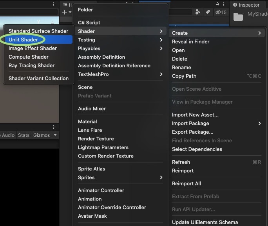
Task: Click Update UIElements Schema
Action: click(x=217, y=222)
